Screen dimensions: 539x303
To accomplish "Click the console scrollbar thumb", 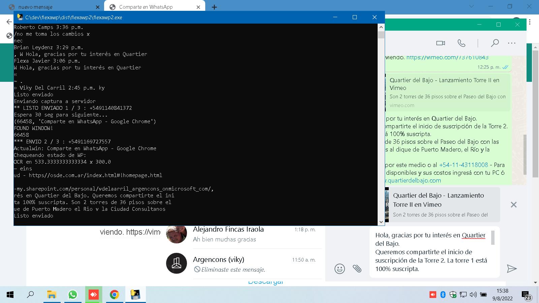I will click(381, 35).
